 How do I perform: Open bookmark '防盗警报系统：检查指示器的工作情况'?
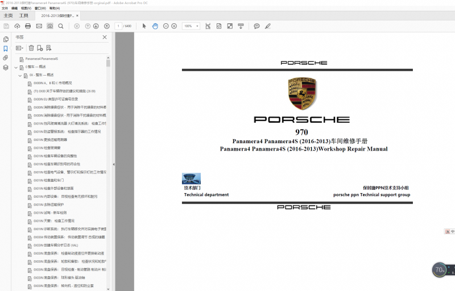[x=67, y=132]
